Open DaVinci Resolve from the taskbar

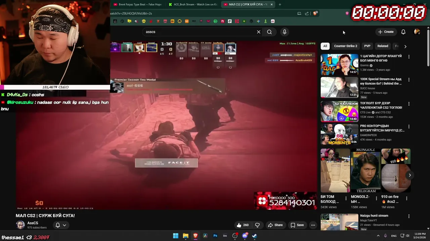point(205,236)
